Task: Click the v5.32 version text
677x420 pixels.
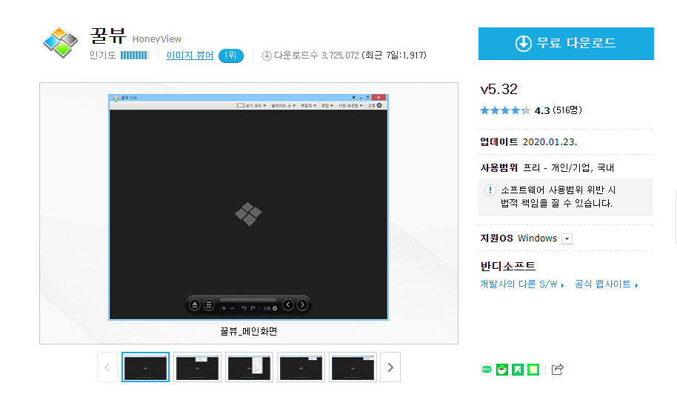Action: click(498, 90)
